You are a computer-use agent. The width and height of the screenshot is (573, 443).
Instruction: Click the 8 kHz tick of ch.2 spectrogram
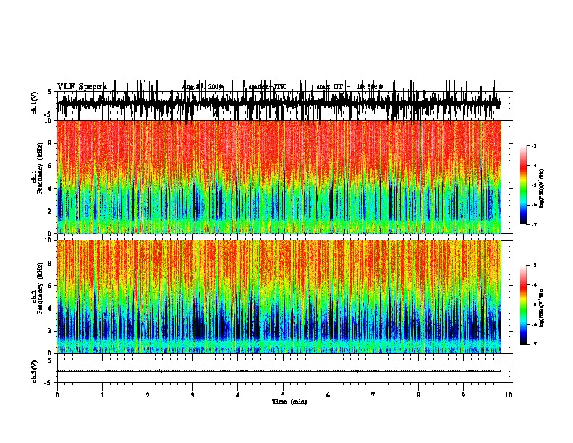51,263
